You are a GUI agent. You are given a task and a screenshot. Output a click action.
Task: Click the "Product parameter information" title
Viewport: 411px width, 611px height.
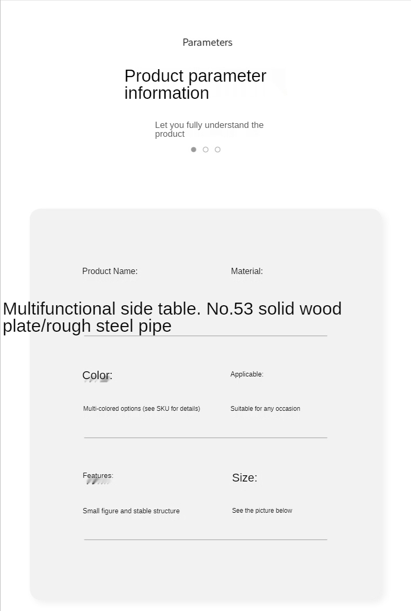coord(195,84)
